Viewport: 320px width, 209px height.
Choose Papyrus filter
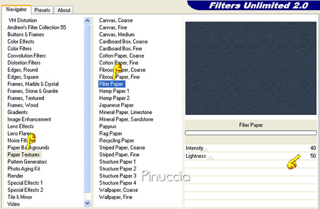tap(108, 127)
